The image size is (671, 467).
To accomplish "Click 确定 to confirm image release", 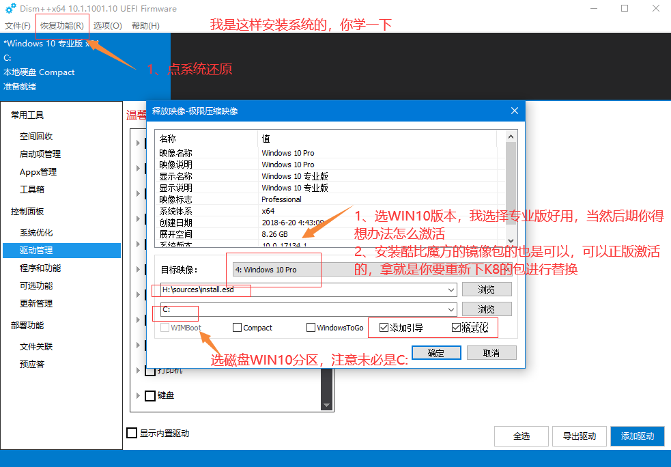I will click(436, 353).
